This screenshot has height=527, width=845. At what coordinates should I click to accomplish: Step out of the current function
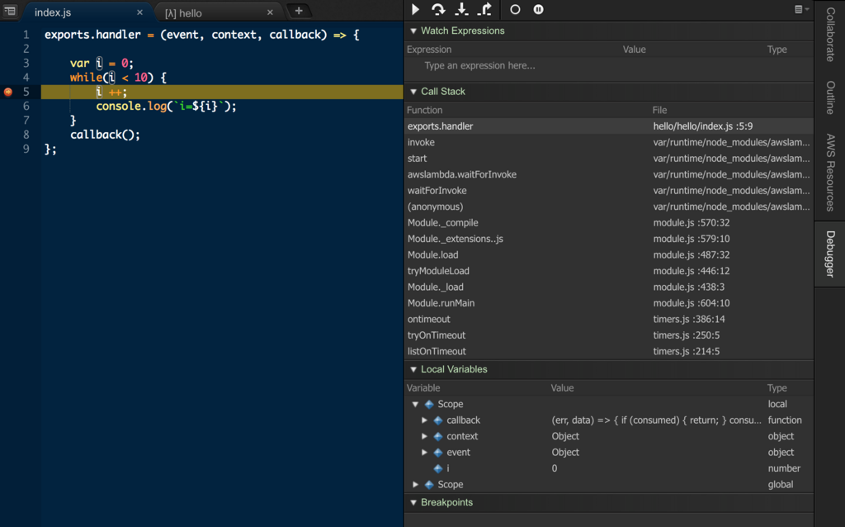click(485, 10)
